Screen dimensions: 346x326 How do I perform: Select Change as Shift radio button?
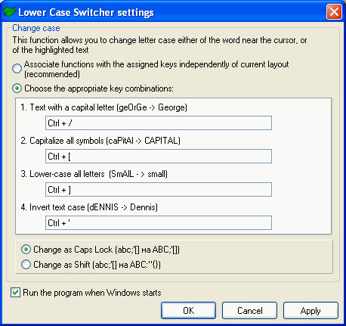[x=26, y=265]
